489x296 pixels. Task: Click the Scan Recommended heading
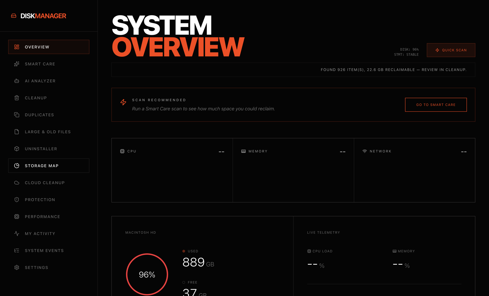pyautogui.click(x=159, y=100)
